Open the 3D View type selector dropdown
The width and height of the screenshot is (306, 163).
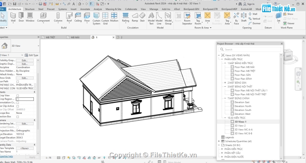pyautogui.click(x=38, y=46)
